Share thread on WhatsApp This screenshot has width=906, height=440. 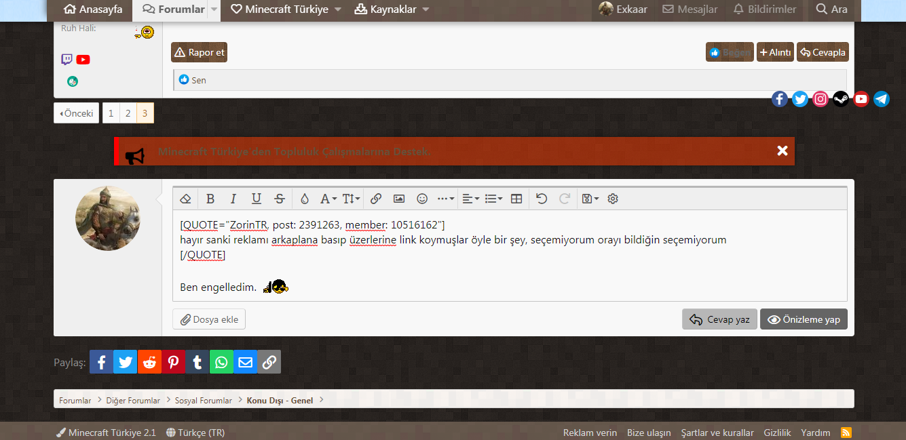click(x=221, y=362)
